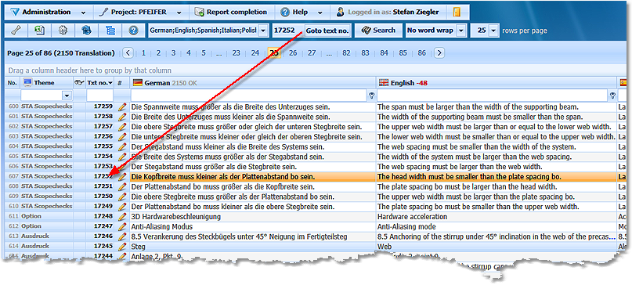Click the orange door logout icon
Screen dimensions: 632x285
[457, 12]
